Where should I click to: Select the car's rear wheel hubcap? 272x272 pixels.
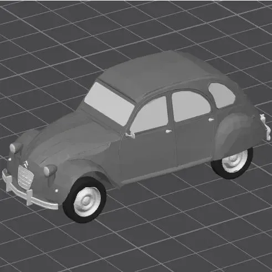pos(234,161)
